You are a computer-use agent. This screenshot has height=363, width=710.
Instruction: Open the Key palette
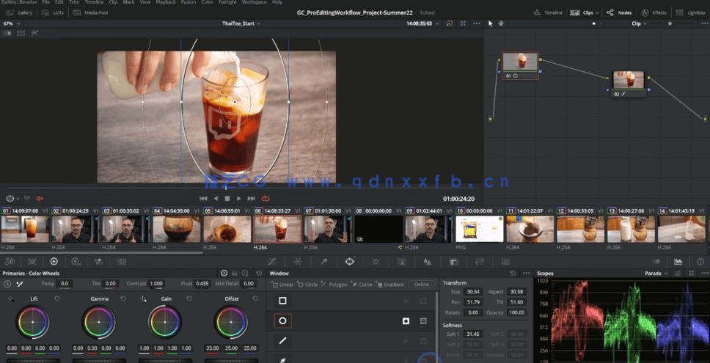[x=453, y=262]
